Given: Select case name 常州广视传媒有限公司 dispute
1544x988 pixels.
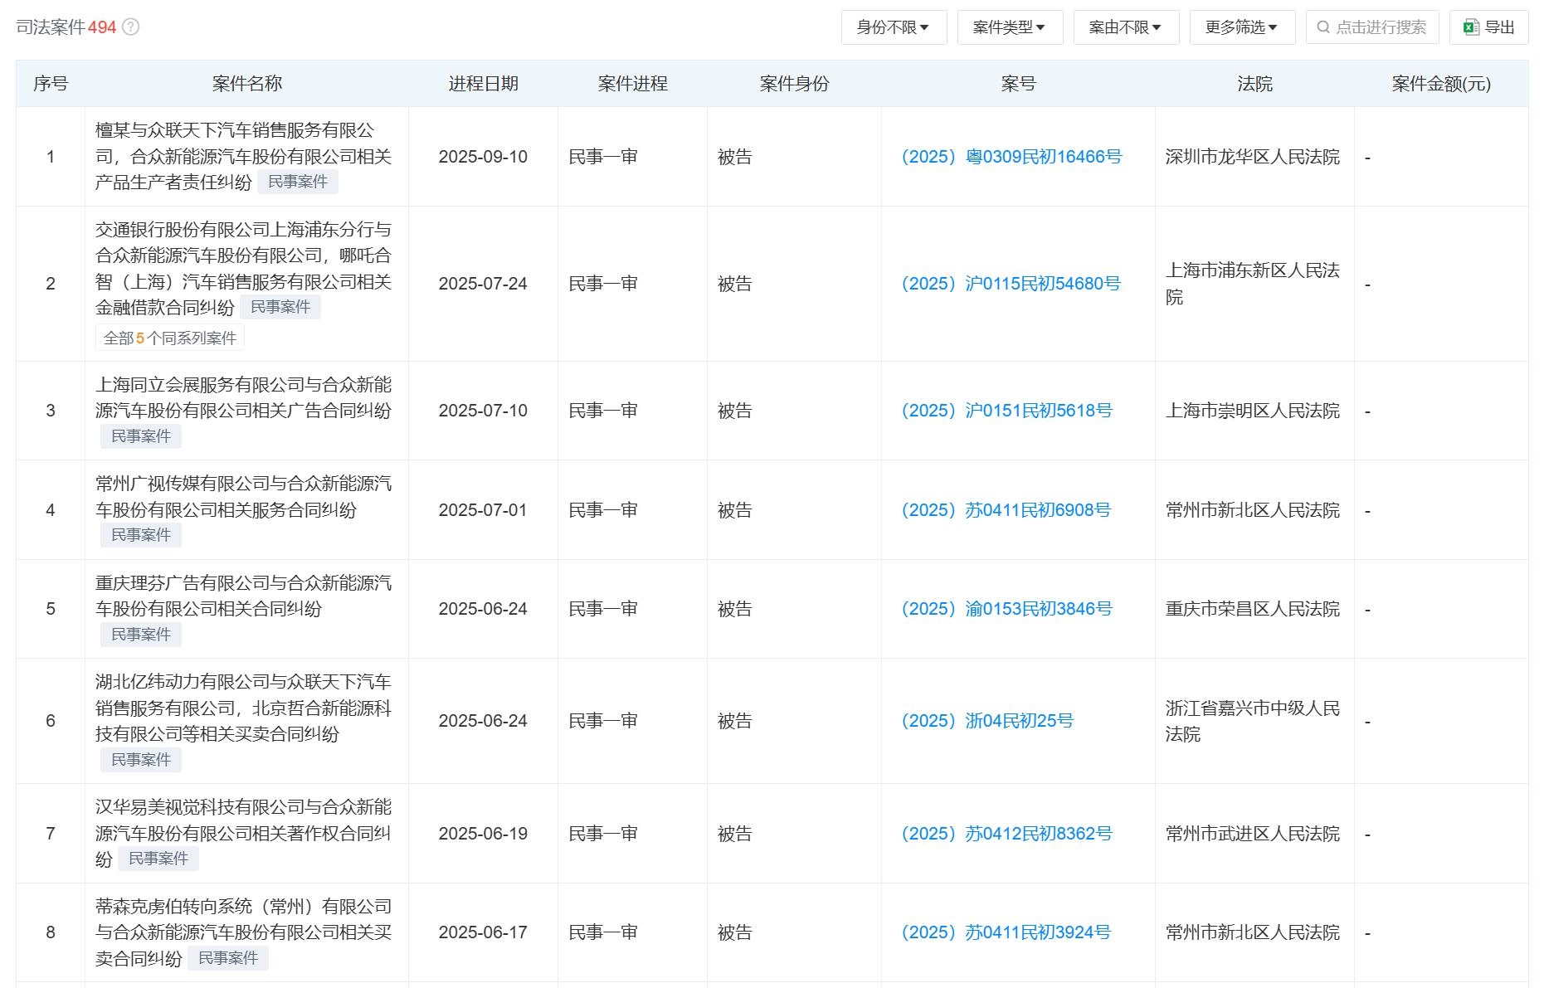Looking at the screenshot, I should point(243,497).
